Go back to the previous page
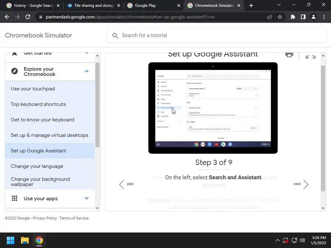 pos(7,17)
